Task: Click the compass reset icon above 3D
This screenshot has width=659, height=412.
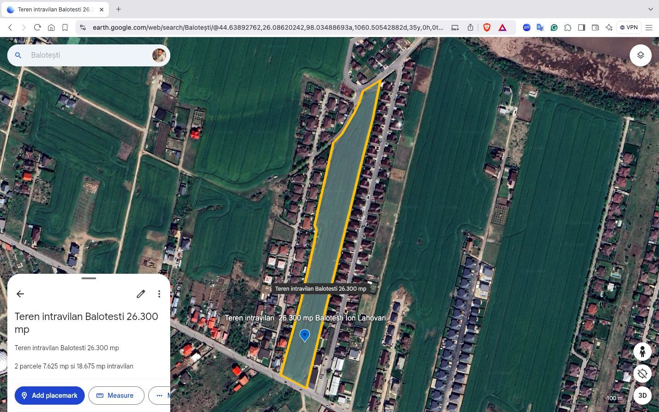Action: (643, 374)
